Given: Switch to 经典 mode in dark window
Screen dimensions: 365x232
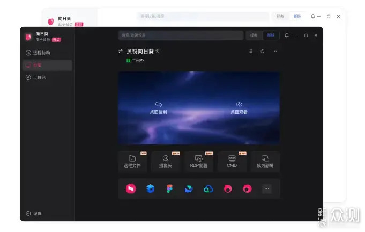Looking at the screenshot, I should click(254, 35).
